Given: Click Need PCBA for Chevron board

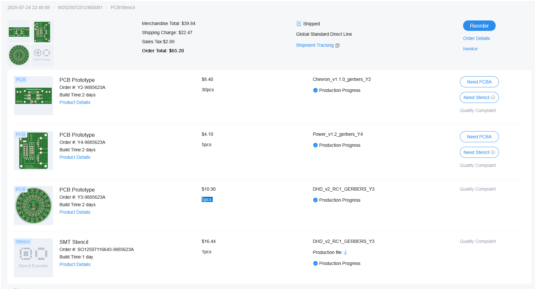Looking at the screenshot, I should 479,82.
